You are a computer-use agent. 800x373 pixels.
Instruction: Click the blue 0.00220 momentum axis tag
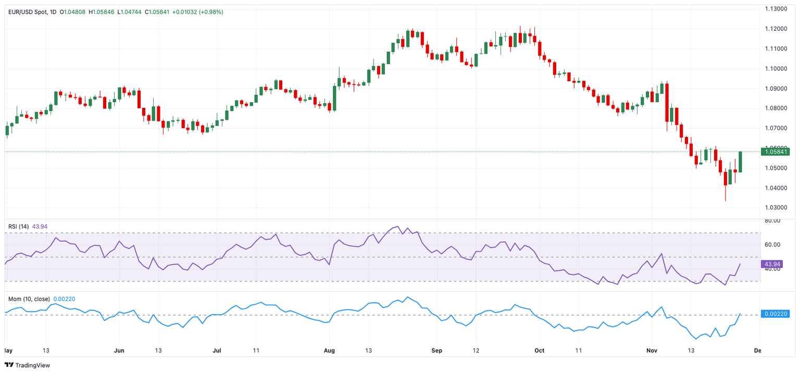775,314
